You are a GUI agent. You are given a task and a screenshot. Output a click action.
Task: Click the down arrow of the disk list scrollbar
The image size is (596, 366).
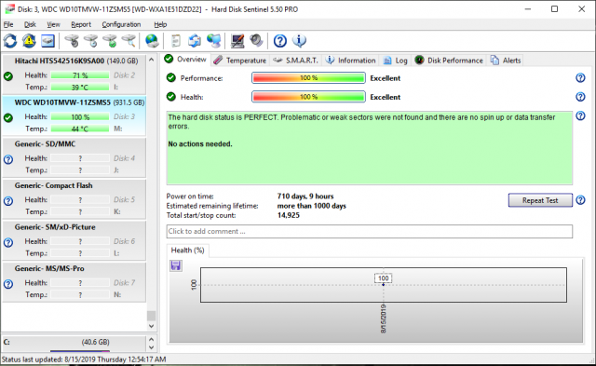[151, 326]
